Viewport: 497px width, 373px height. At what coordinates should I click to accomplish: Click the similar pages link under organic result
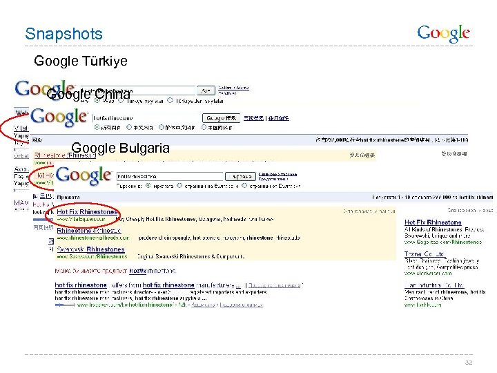pyautogui.click(x=241, y=305)
